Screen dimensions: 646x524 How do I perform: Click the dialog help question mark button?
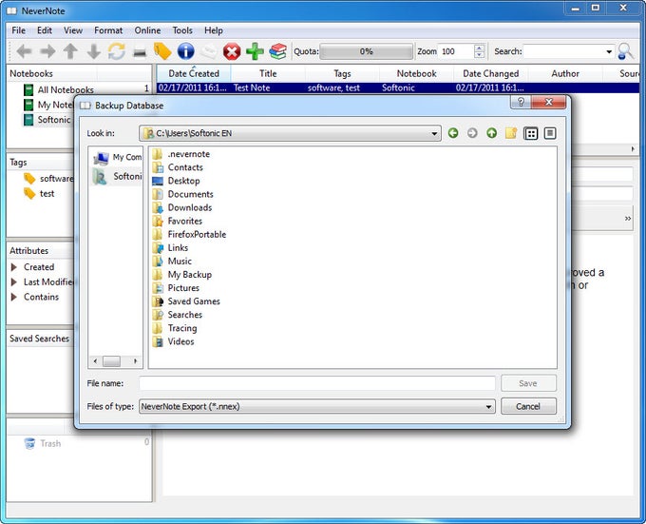click(x=521, y=103)
